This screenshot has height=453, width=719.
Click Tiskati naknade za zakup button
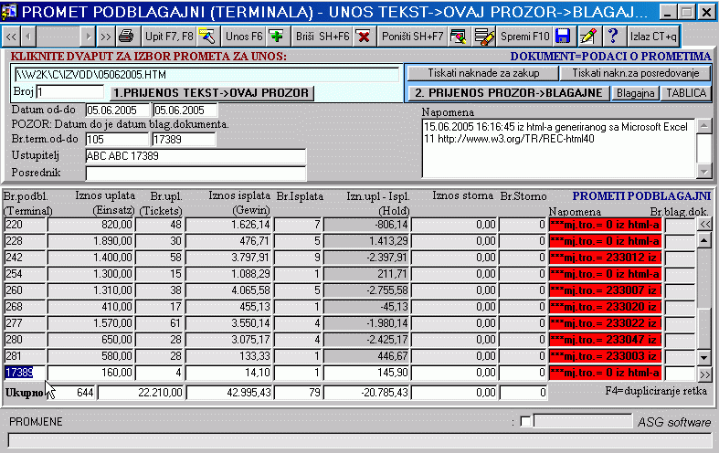483,73
